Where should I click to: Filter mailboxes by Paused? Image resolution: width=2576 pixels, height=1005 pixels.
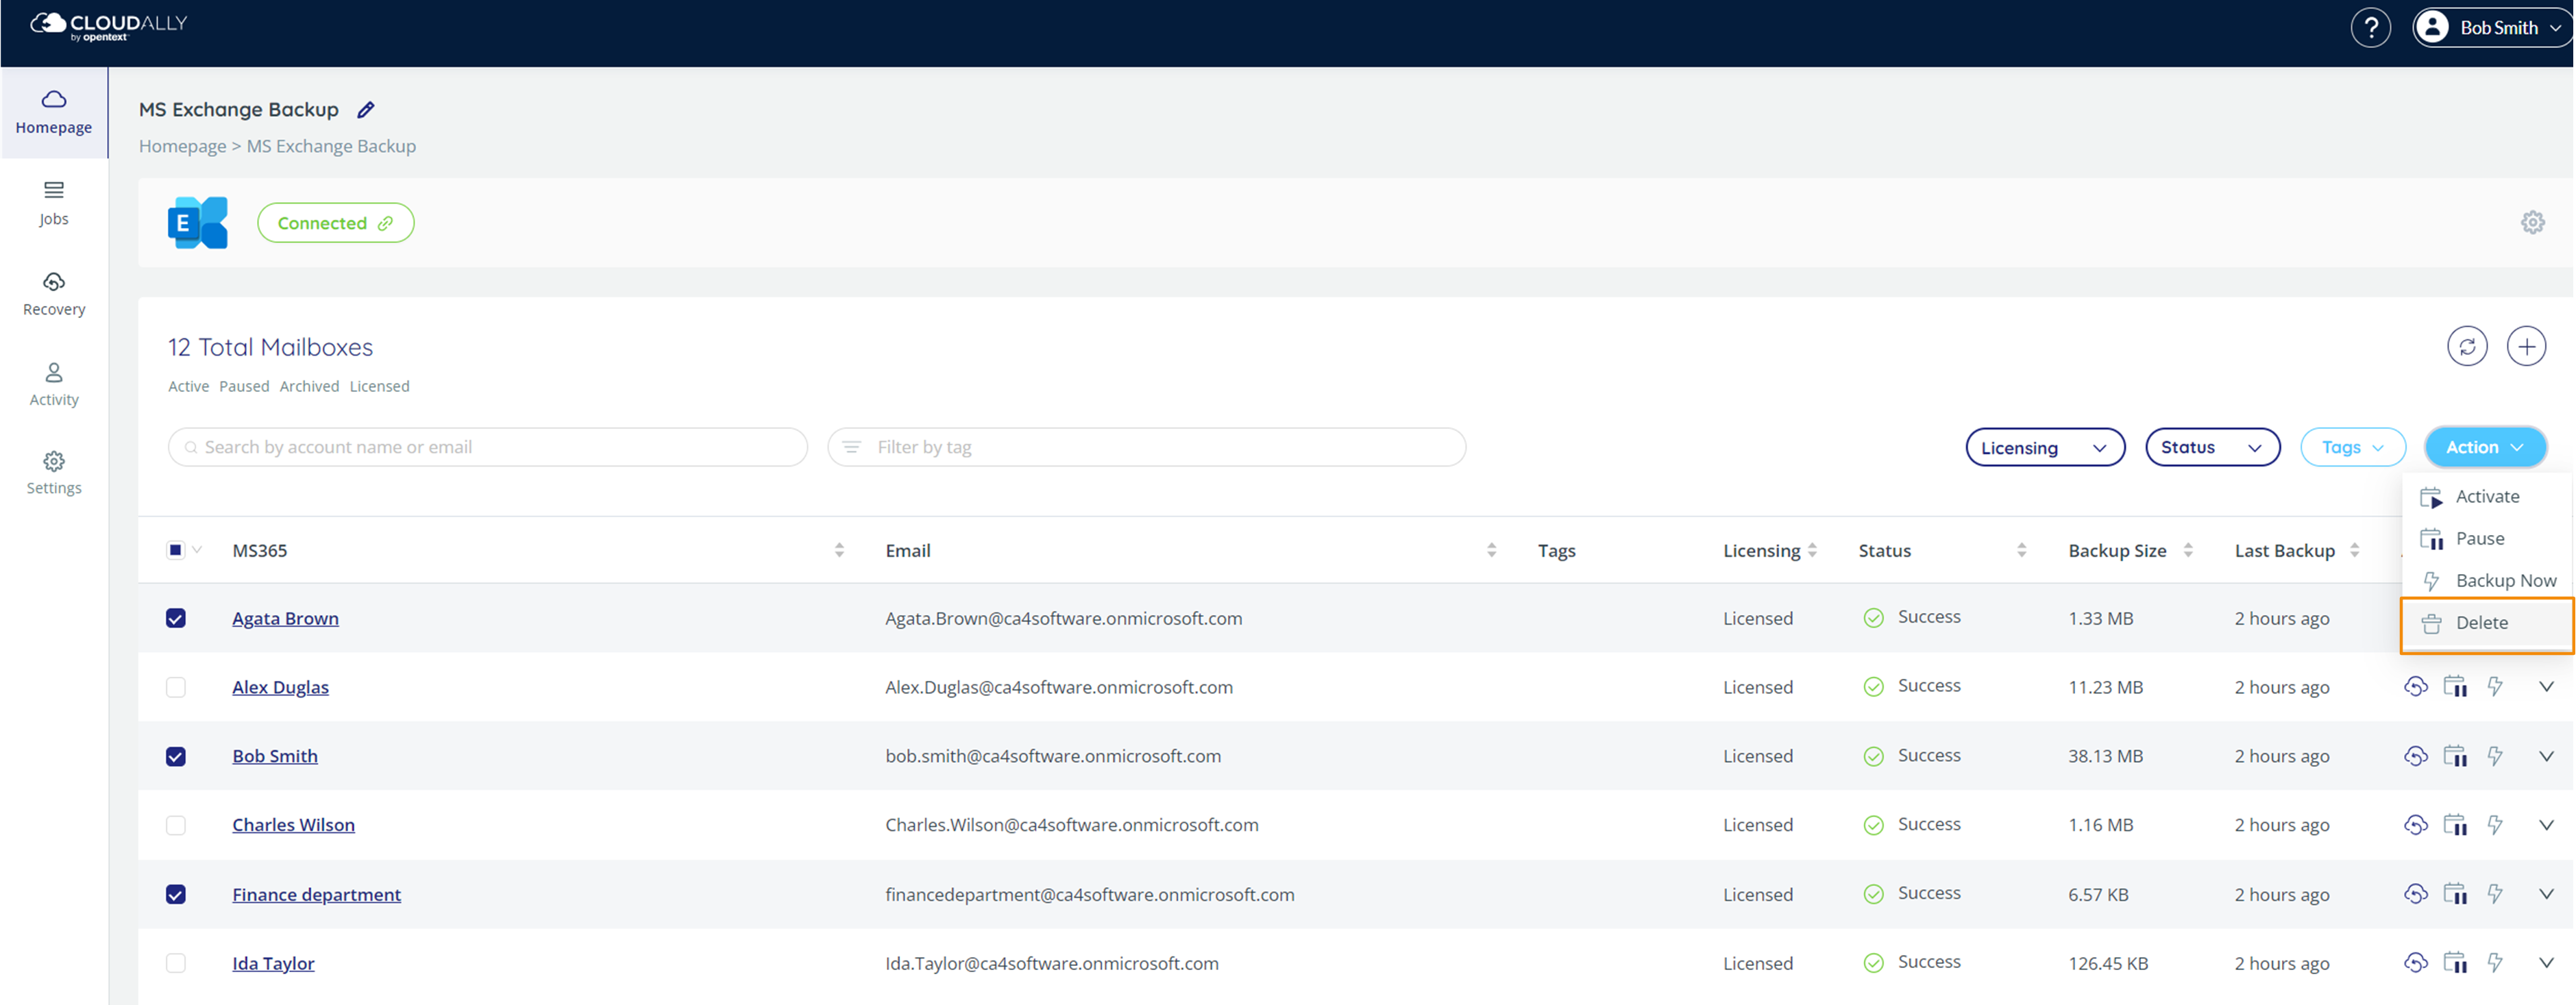coord(244,386)
